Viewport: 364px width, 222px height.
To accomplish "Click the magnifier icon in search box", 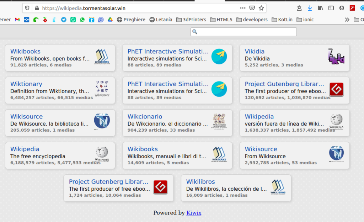I will [x=195, y=32].
